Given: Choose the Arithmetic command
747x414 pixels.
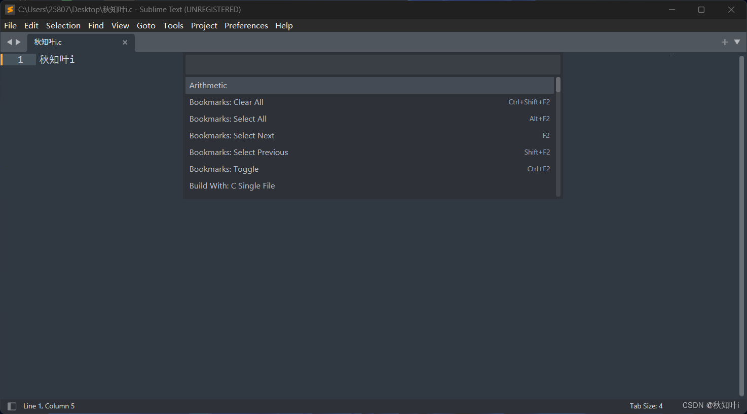Looking at the screenshot, I should click(369, 85).
